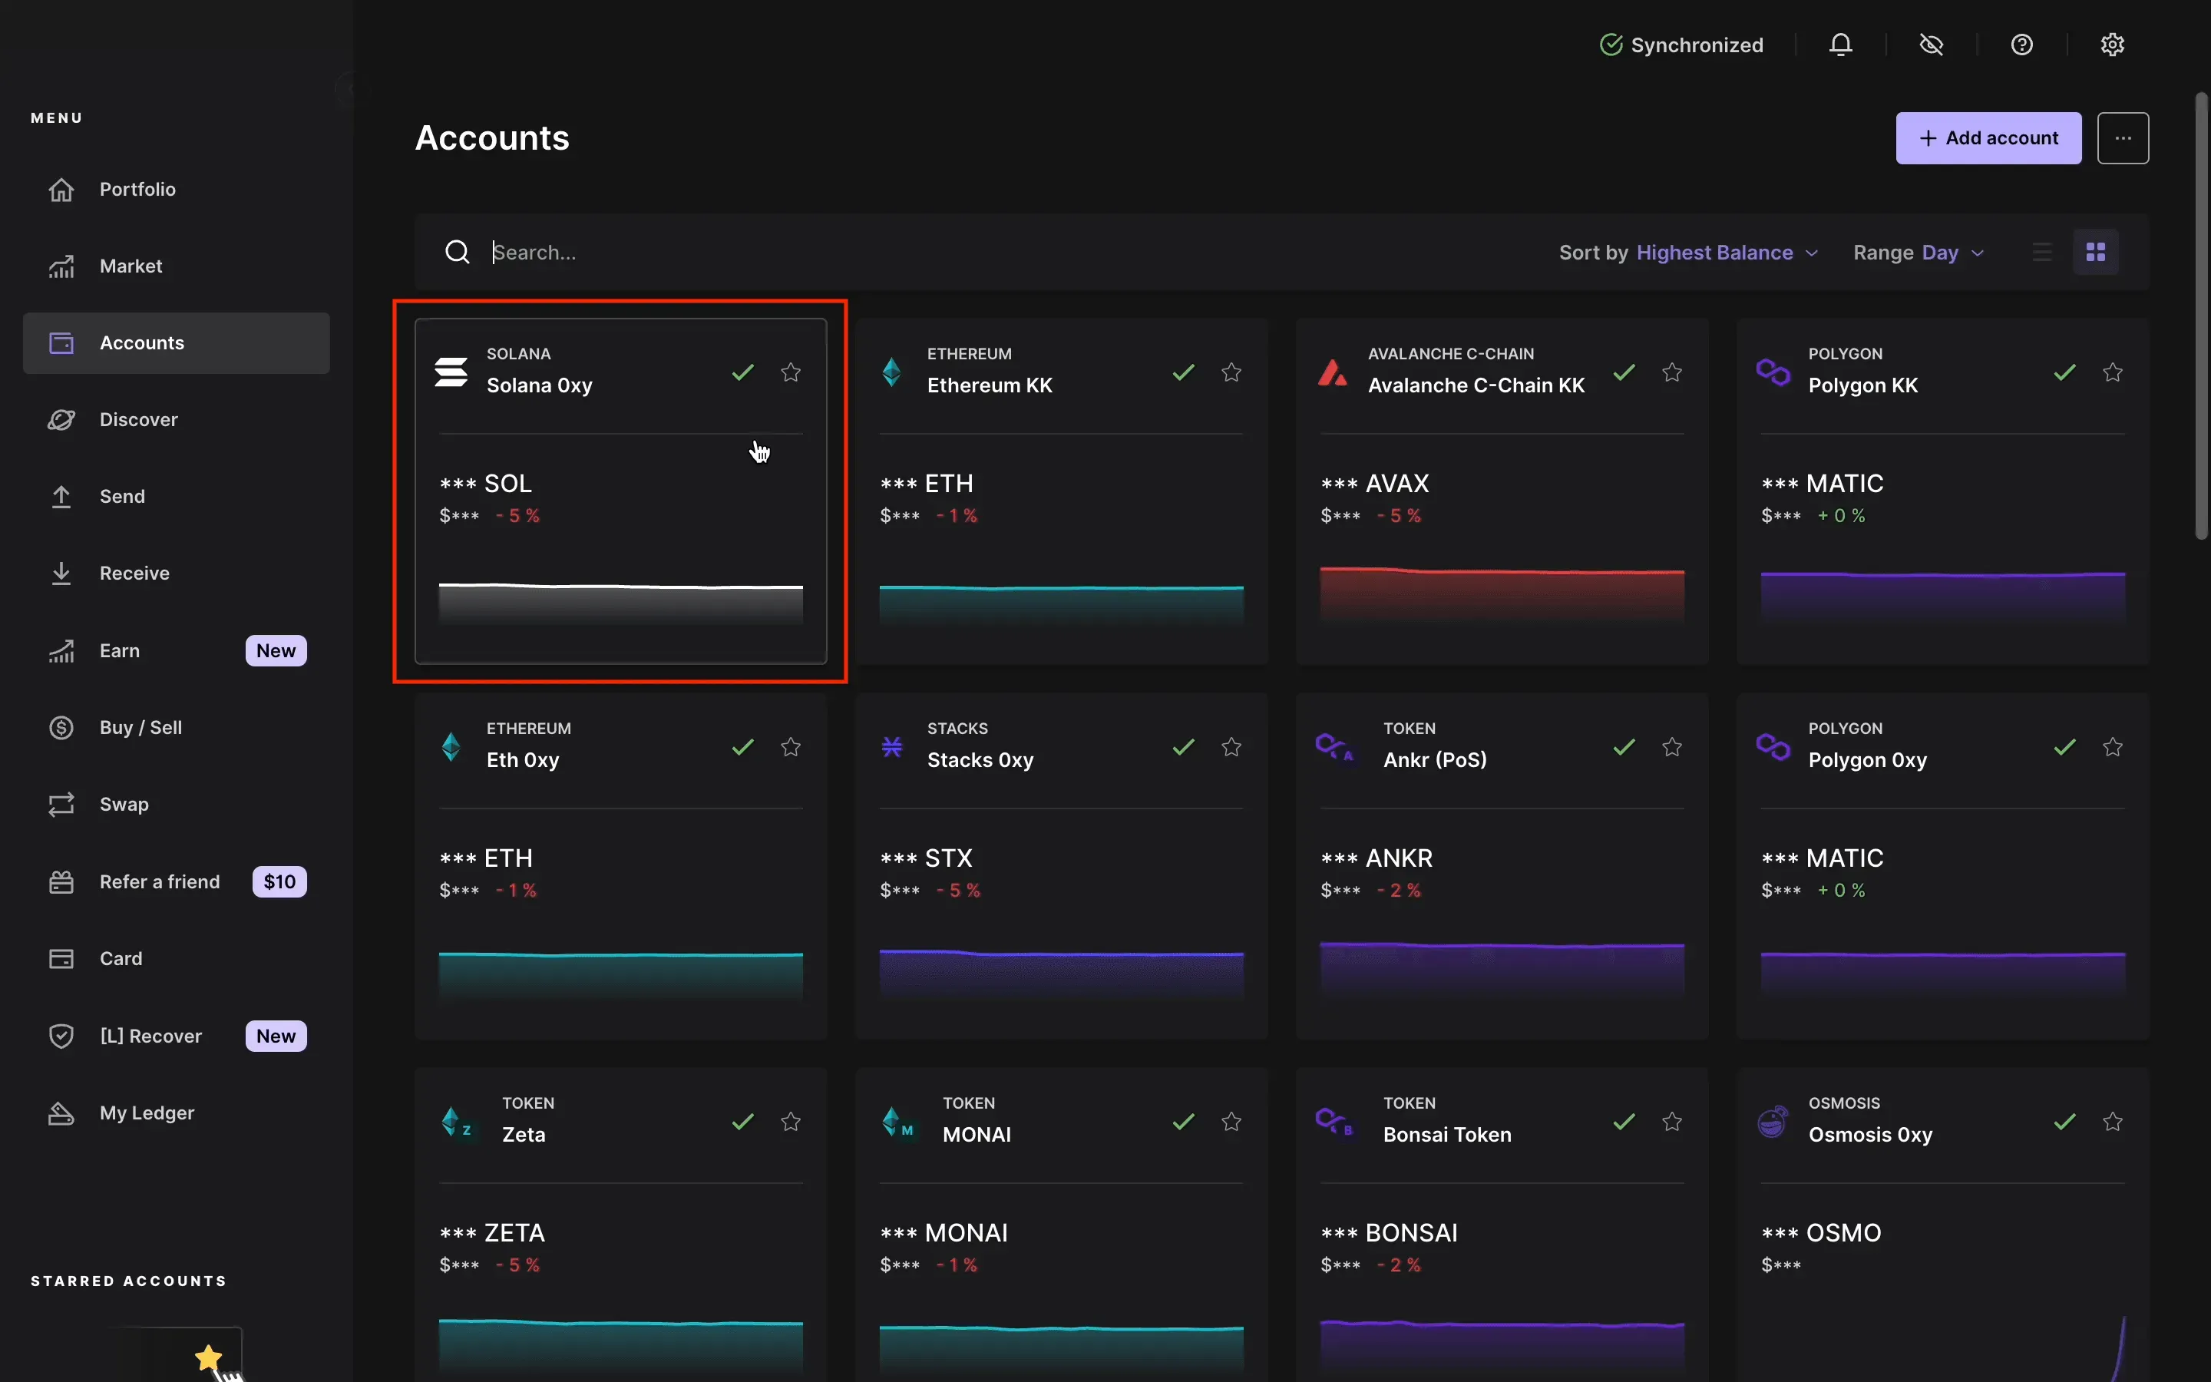Open the Sort by Highest Balance dropdown
The image size is (2211, 1382).
[x=1688, y=253]
